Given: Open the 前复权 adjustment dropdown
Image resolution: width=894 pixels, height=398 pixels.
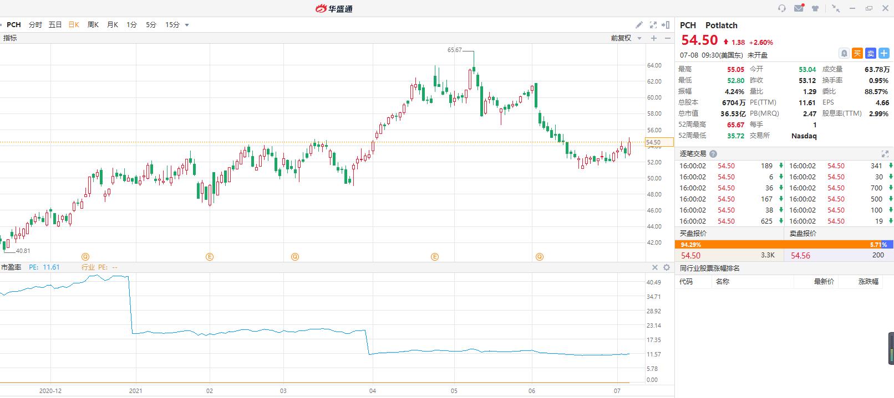Looking at the screenshot, I should point(626,38).
